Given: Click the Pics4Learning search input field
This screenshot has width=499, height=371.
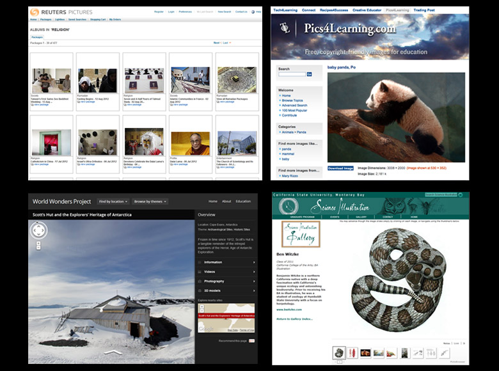Looking at the screenshot, I should [x=291, y=74].
